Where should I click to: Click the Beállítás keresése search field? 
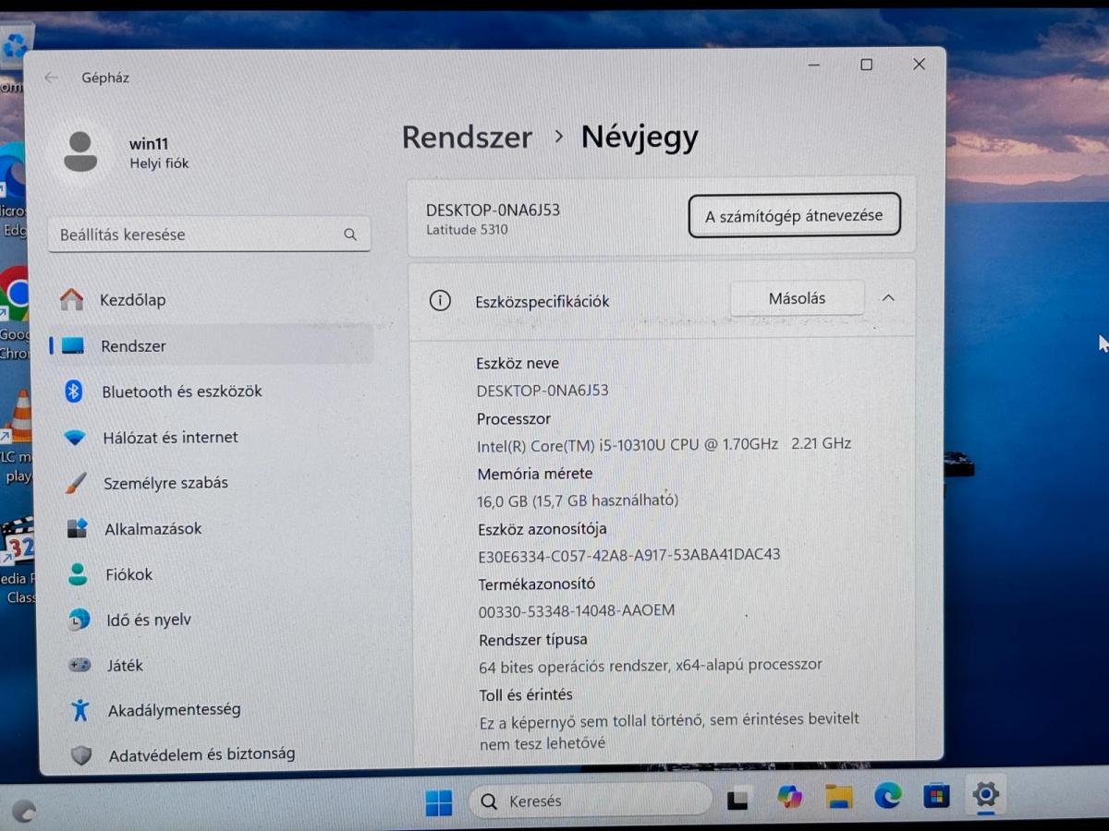[210, 235]
